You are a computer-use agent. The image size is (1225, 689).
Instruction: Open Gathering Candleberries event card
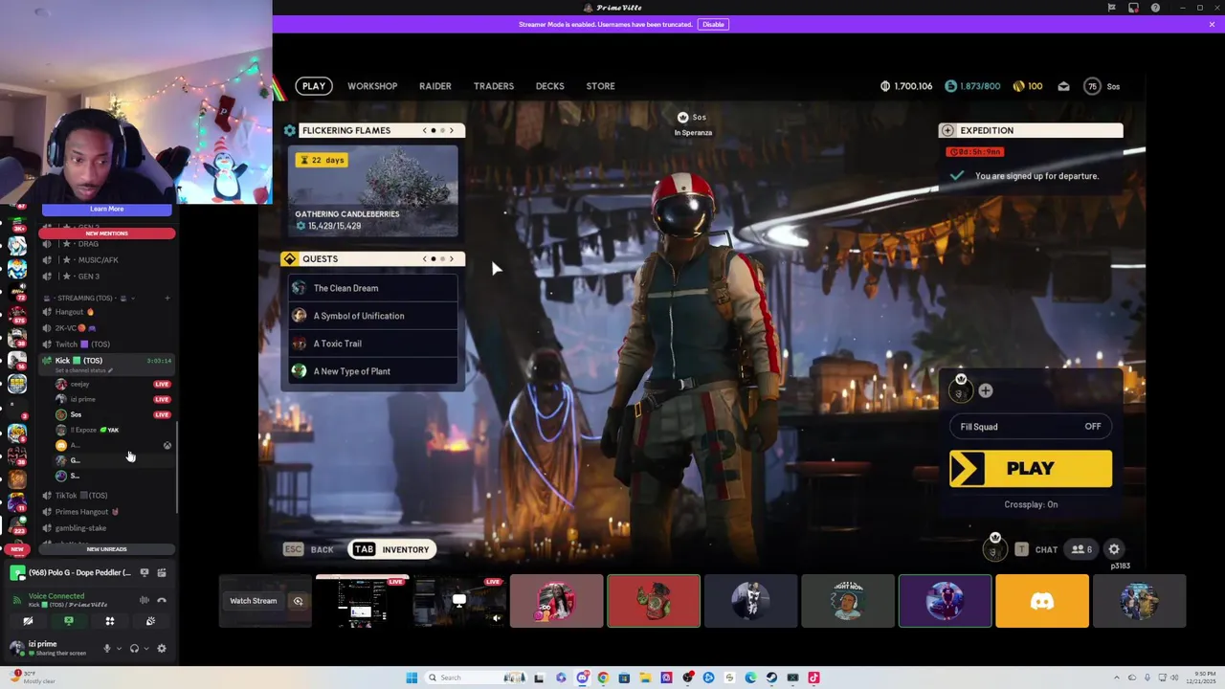pos(373,192)
